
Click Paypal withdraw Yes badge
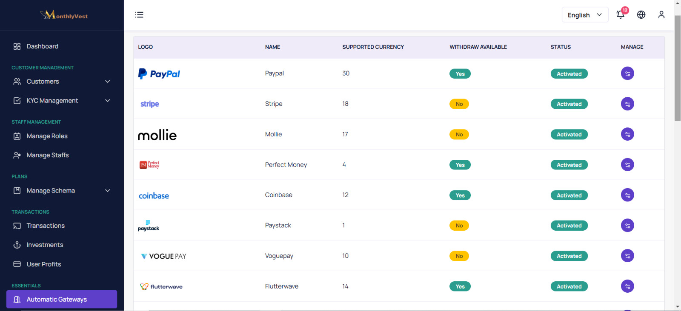pyautogui.click(x=460, y=74)
